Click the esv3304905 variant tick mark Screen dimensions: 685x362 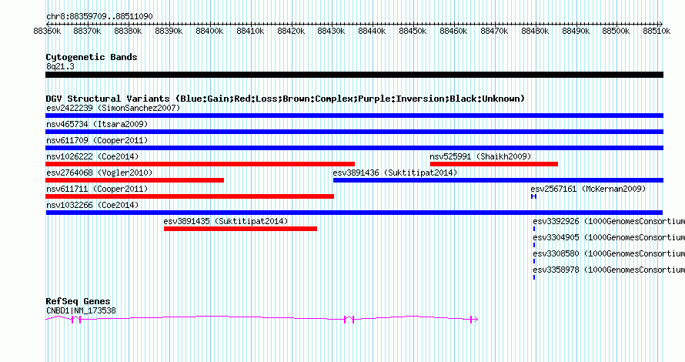point(534,245)
